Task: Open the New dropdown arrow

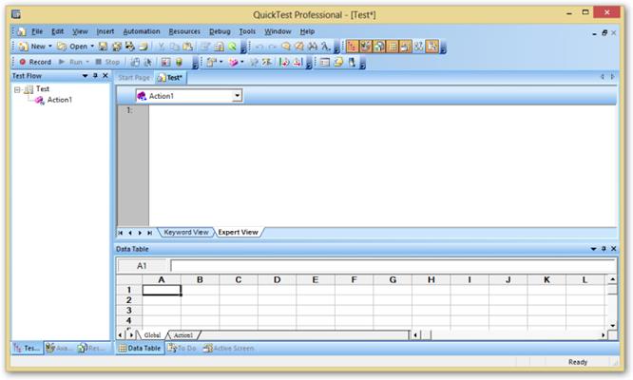Action: click(50, 47)
